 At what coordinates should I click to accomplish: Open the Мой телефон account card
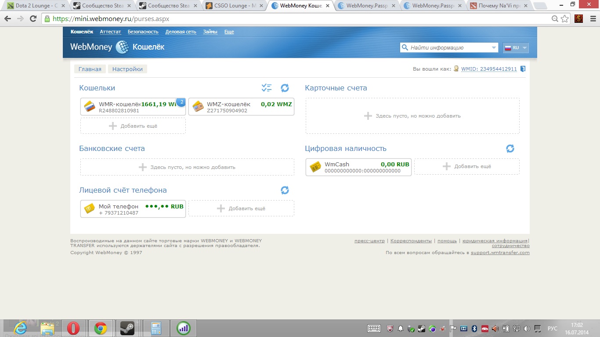133,208
